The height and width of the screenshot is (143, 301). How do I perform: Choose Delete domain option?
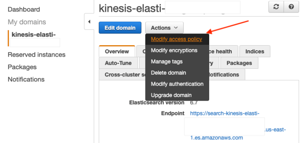(x=168, y=73)
